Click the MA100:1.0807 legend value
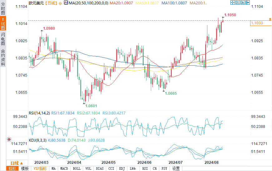The image size is (272, 171). pos(174,3)
